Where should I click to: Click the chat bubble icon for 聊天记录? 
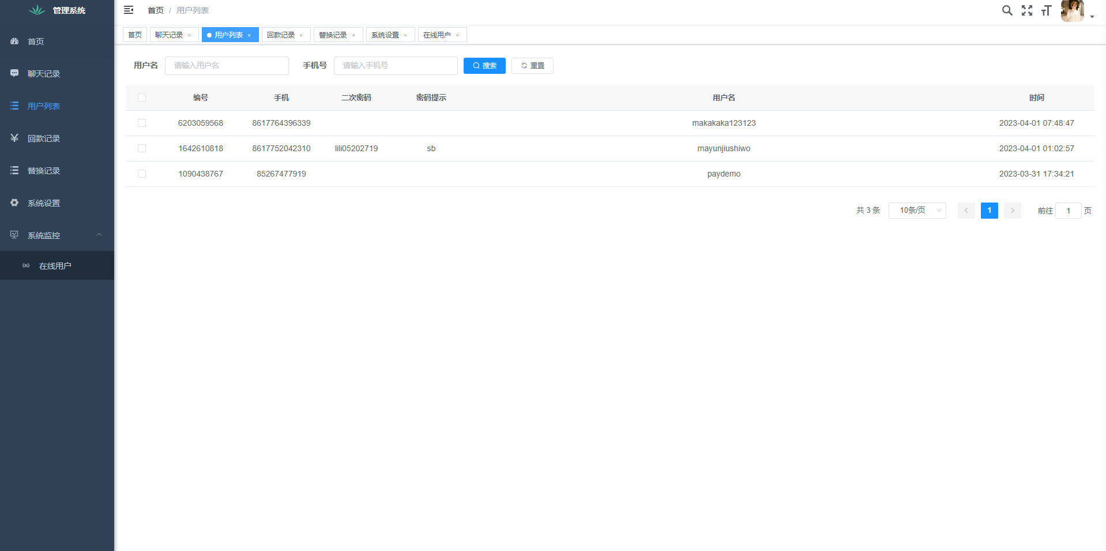point(14,73)
